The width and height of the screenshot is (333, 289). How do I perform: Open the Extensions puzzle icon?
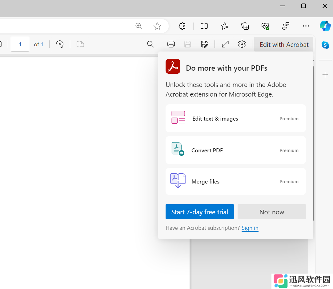(182, 26)
